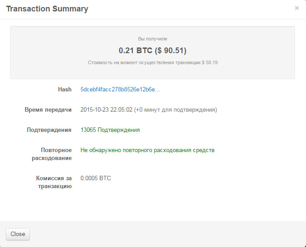Click the transaction-time cost line showing $ 58.19

click(x=153, y=62)
